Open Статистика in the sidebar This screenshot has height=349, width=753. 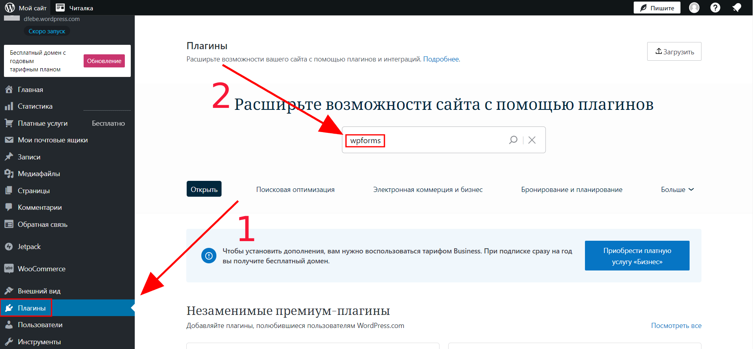click(x=35, y=106)
